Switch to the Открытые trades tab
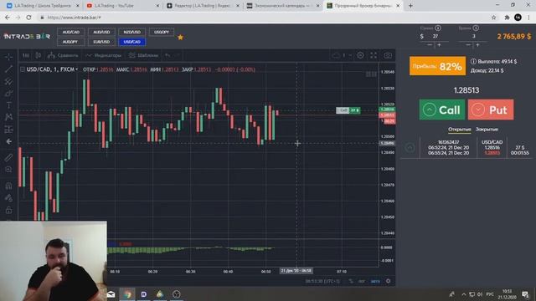 click(460, 130)
